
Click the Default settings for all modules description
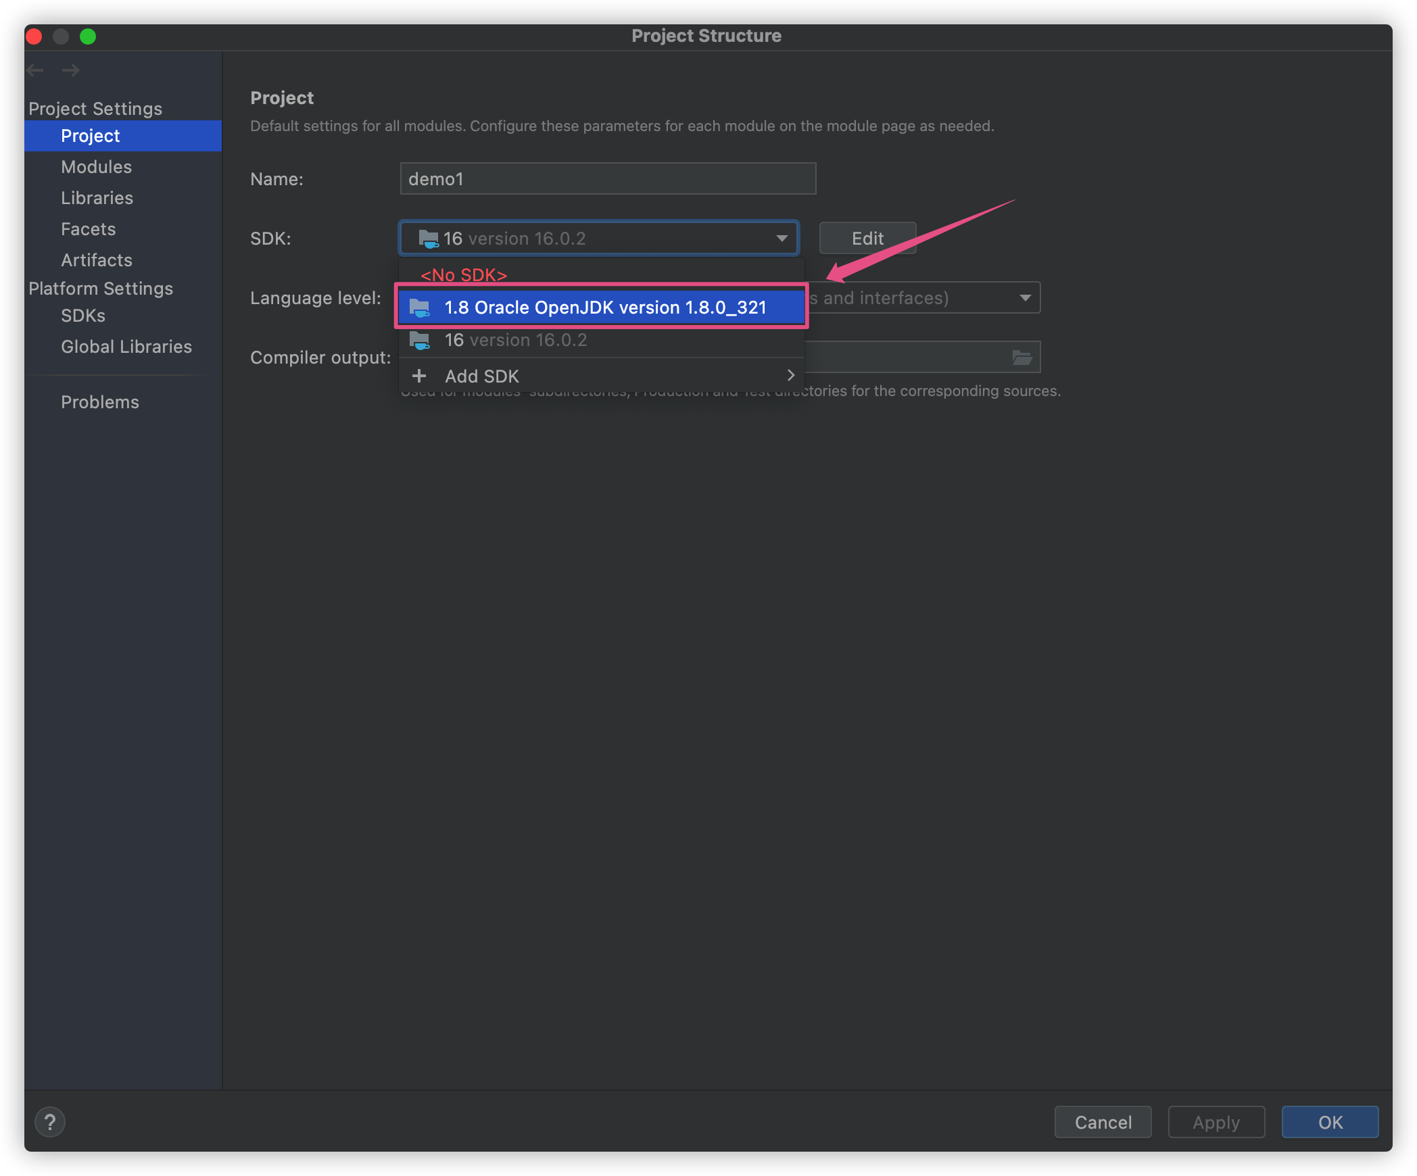point(622,126)
